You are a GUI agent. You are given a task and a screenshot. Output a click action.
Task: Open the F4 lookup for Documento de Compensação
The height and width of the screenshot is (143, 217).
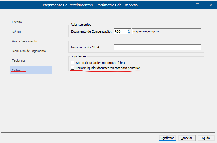coord(129,31)
